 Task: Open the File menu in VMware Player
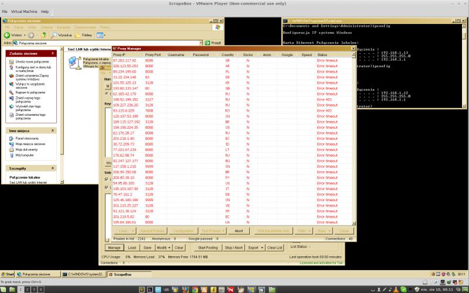(5, 12)
